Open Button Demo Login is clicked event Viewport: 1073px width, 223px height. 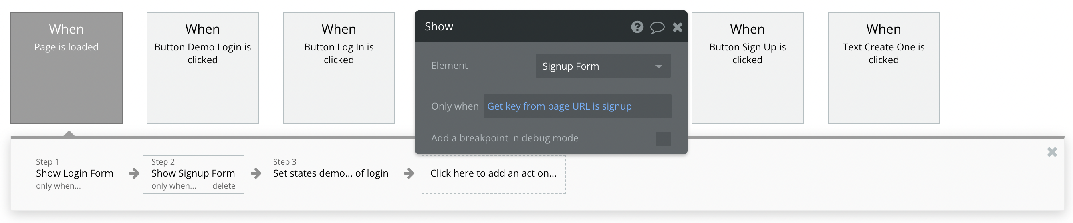point(202,68)
